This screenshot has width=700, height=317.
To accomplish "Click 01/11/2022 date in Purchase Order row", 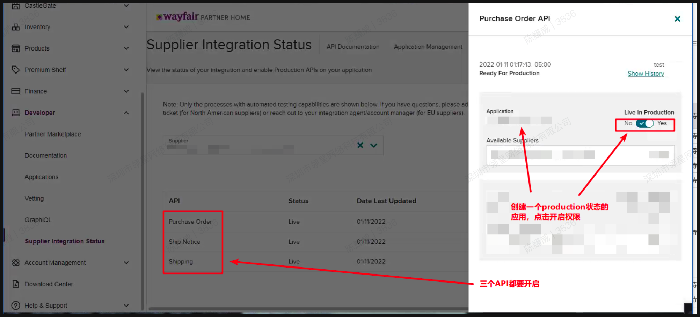I will [371, 222].
